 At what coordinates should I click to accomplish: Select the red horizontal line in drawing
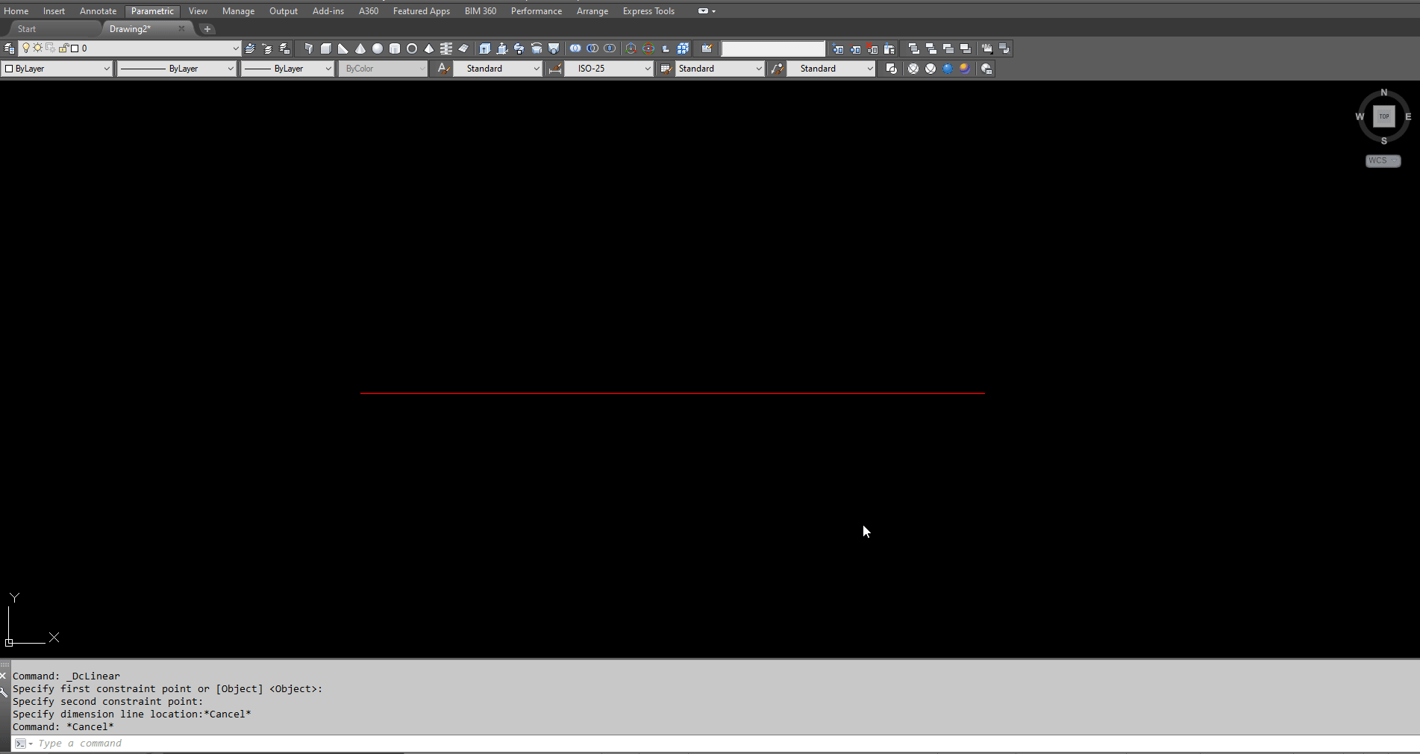(672, 393)
